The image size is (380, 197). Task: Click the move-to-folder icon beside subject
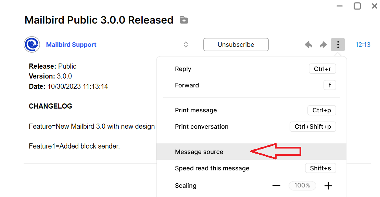coord(184,20)
